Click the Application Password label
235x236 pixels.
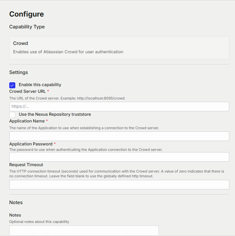click(x=31, y=144)
